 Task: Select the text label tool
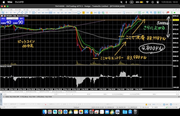point(30,13)
